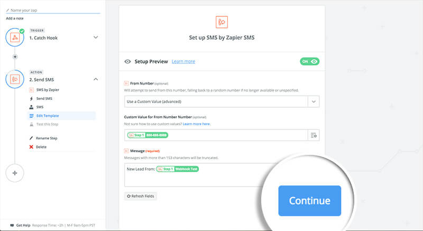
Task: Open insert-field icon beside custom value box
Action: pos(314,135)
